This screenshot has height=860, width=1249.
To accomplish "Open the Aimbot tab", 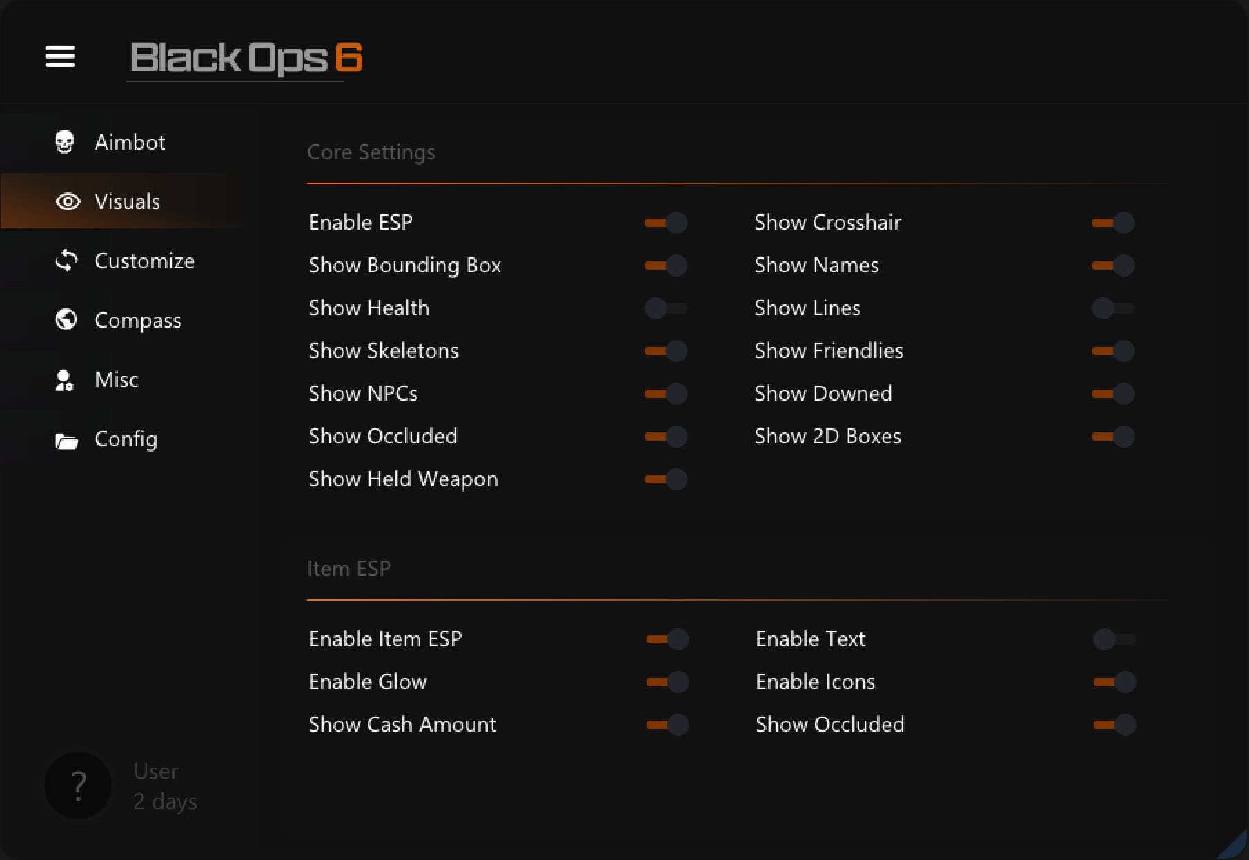I will coord(130,142).
